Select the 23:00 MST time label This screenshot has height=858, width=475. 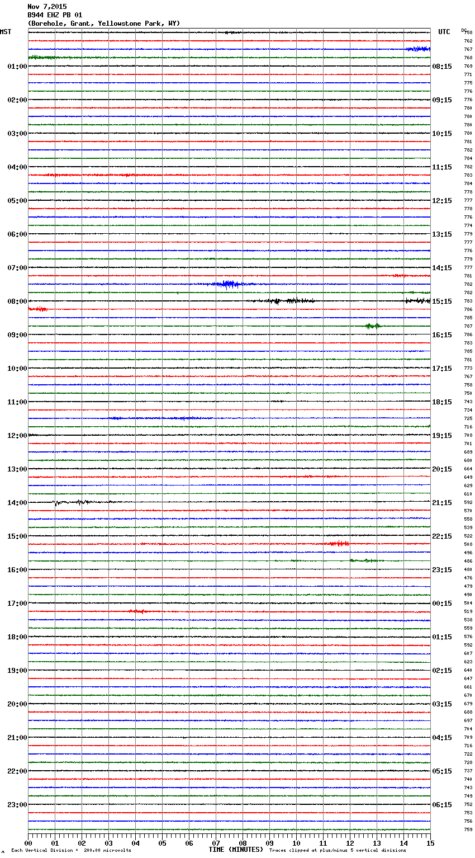tap(17, 805)
